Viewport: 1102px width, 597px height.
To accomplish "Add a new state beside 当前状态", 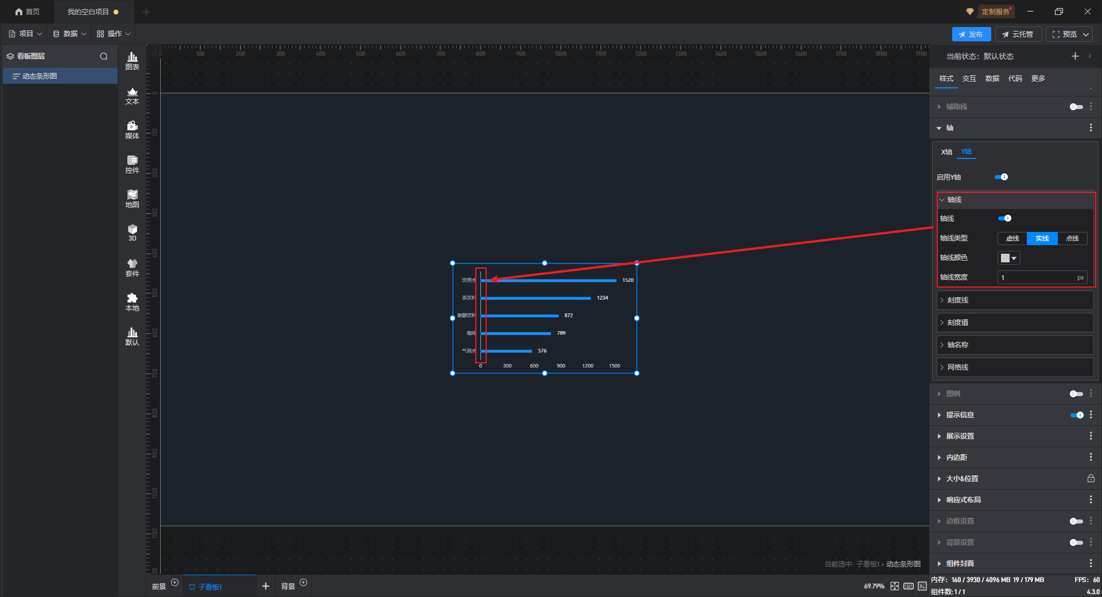I will (1075, 56).
